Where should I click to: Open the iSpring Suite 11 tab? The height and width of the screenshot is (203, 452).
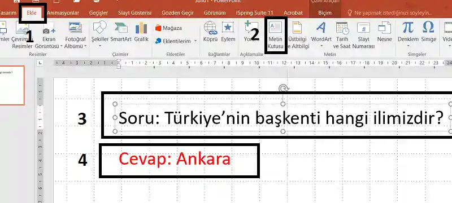(255, 13)
